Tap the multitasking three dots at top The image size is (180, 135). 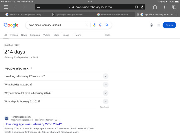coord(90,2)
